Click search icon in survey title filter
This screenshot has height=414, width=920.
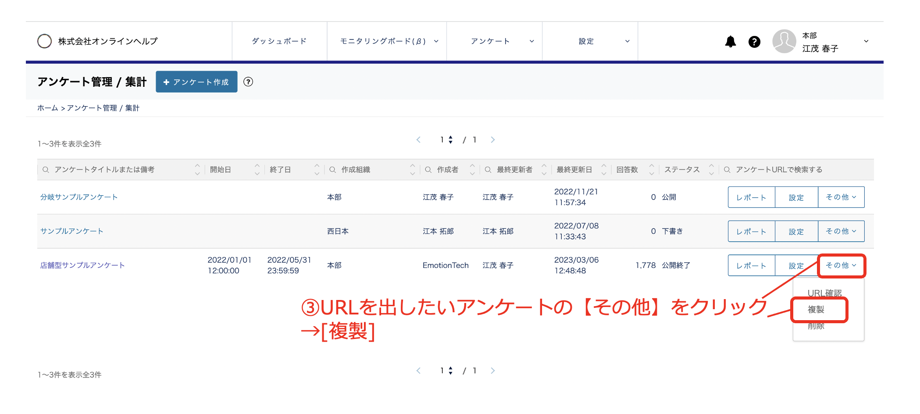[46, 170]
